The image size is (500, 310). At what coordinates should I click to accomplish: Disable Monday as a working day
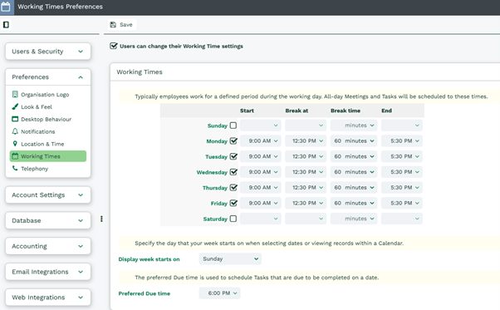pyautogui.click(x=233, y=140)
